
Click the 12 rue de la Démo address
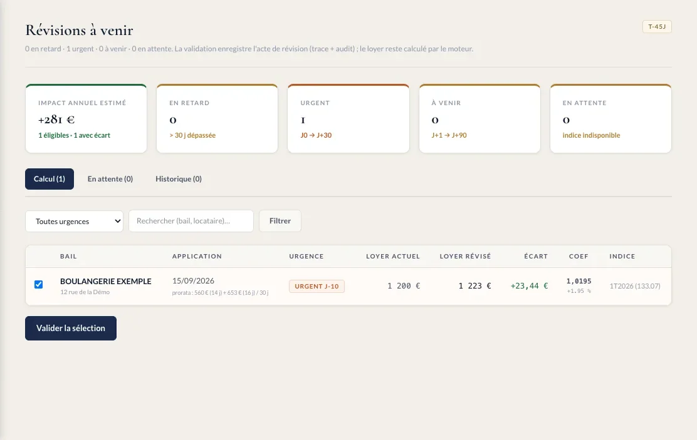[x=85, y=292]
